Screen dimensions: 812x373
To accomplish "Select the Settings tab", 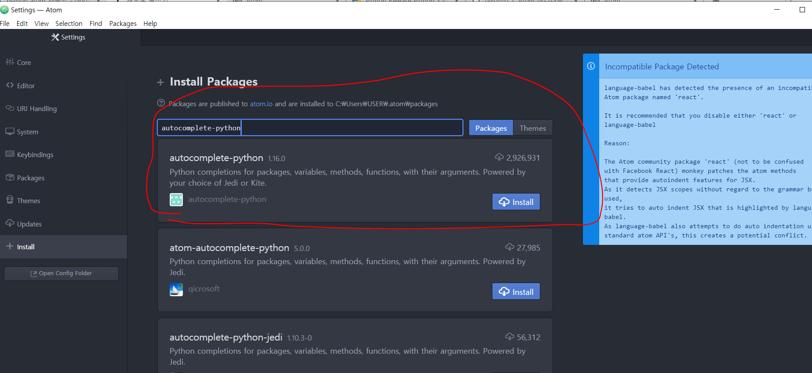I will pyautogui.click(x=70, y=37).
